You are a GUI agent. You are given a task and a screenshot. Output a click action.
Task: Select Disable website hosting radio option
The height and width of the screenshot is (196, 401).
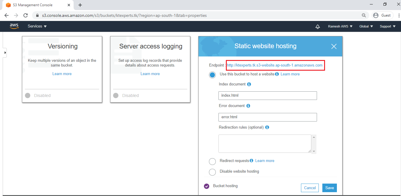(212, 172)
